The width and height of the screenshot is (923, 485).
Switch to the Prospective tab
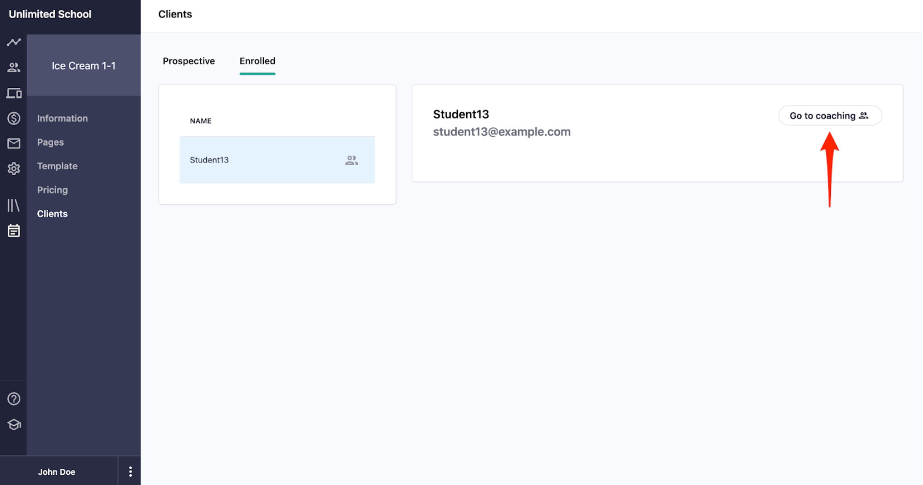click(x=189, y=61)
